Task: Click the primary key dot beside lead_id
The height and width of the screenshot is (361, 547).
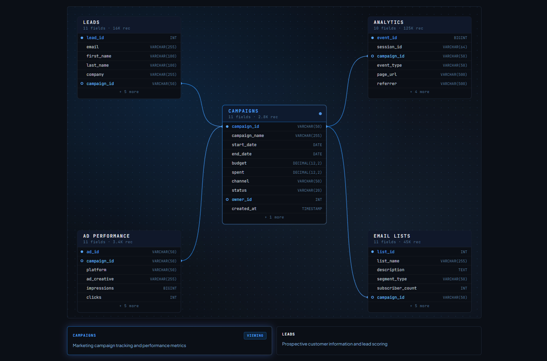Action: click(82, 38)
